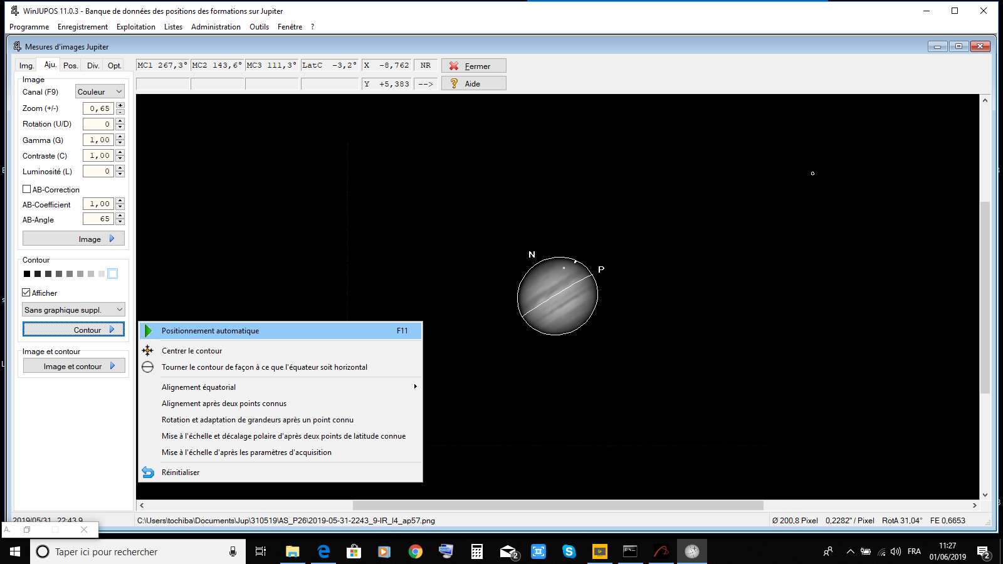
Task: Increase Zoom with the plus stepper
Action: point(120,105)
